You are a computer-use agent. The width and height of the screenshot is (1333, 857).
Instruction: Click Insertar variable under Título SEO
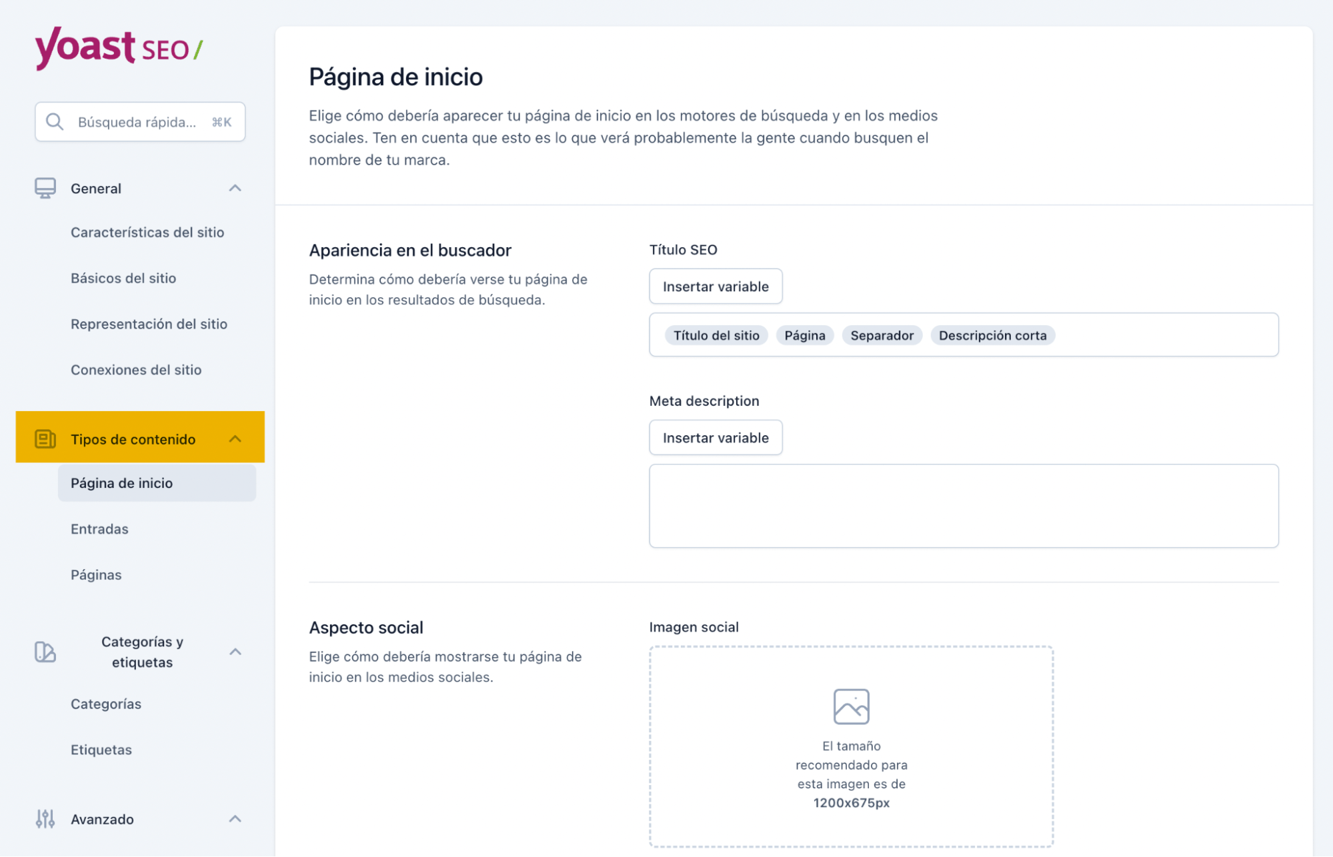pyautogui.click(x=715, y=286)
